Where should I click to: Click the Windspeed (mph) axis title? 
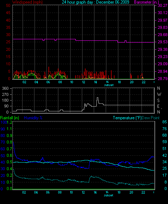(27, 2)
